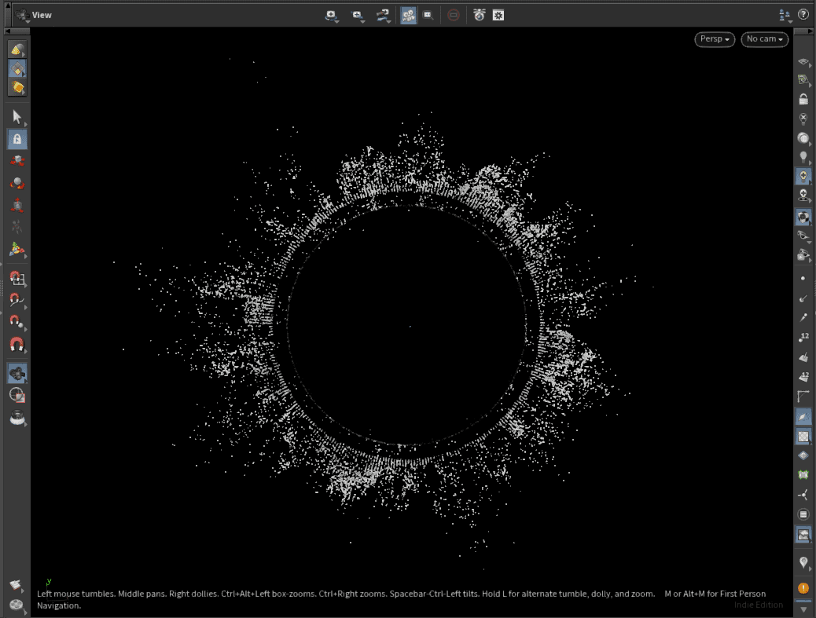This screenshot has width=816, height=618.
Task: Select the snap to grid magnet tool
Action: (17, 278)
